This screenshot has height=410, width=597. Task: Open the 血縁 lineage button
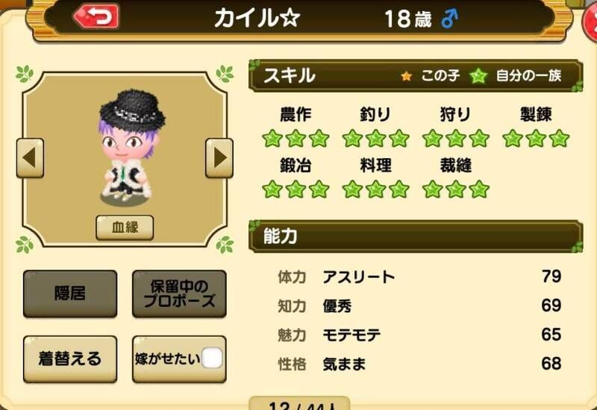(x=125, y=227)
